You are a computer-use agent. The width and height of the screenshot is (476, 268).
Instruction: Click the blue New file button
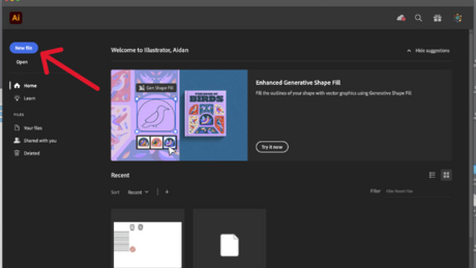point(24,48)
